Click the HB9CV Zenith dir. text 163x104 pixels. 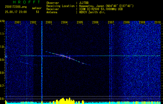tap(92, 12)
